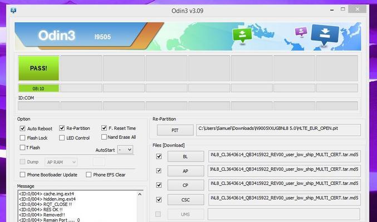Close the Odin3 window
This screenshot has width=377, height=222.
[x=358, y=9]
